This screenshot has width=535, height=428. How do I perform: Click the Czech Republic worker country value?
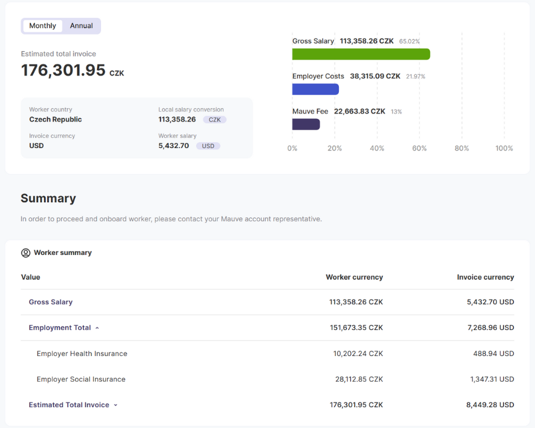(x=55, y=119)
